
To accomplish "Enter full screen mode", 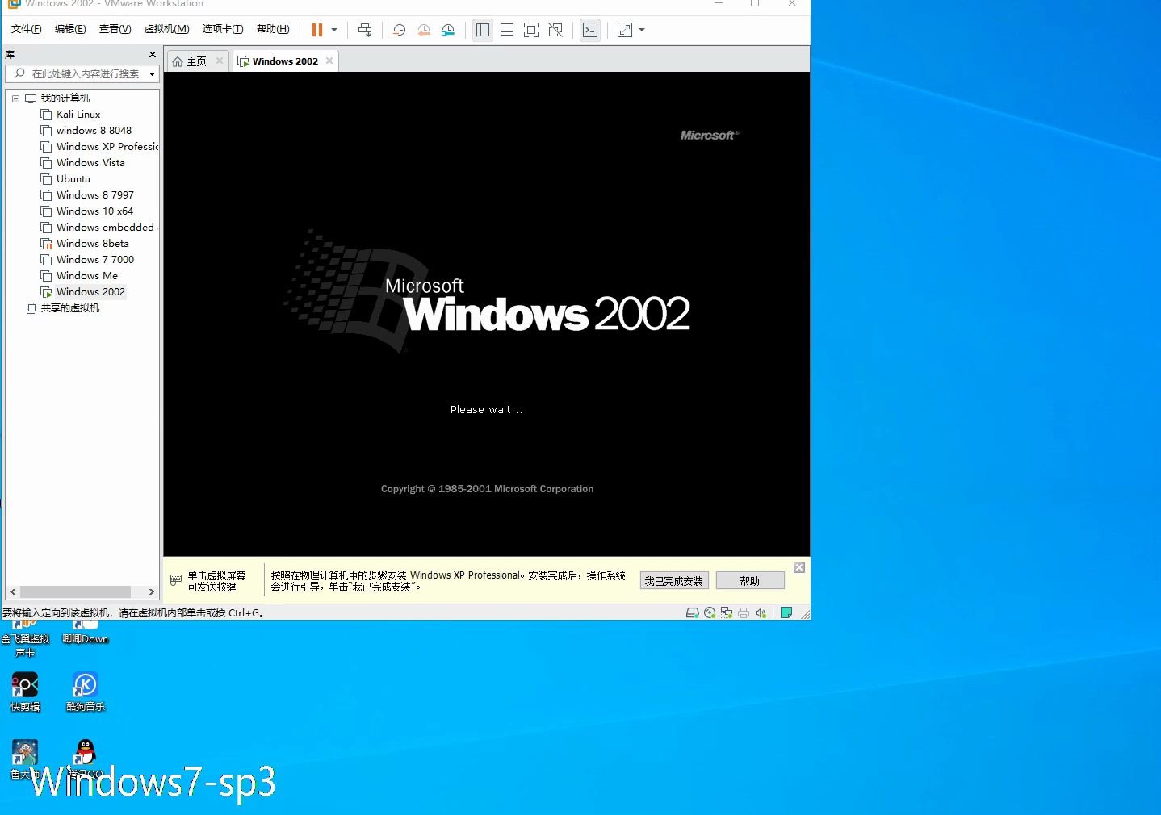I will coord(531,30).
